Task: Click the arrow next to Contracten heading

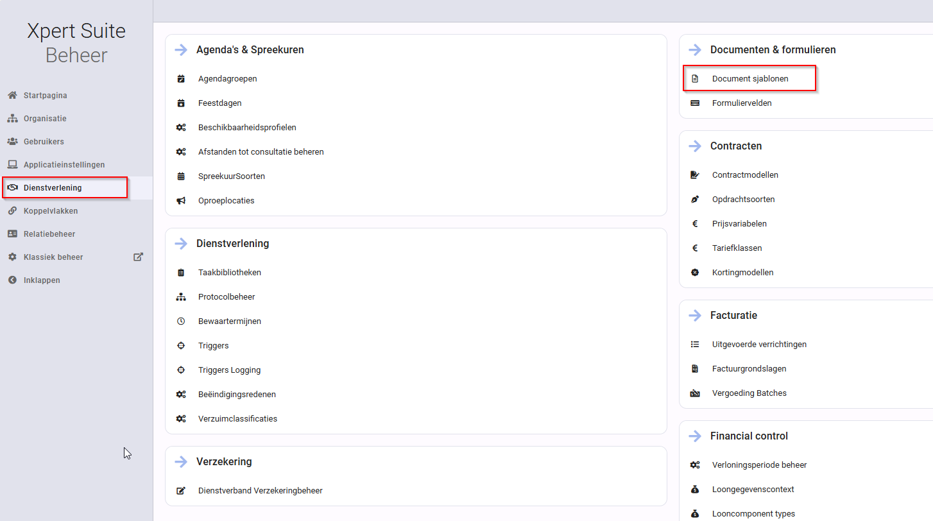Action: click(695, 146)
